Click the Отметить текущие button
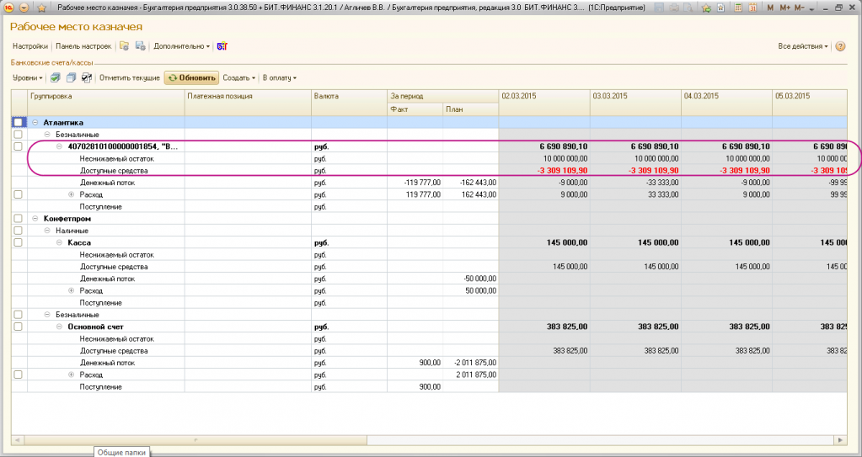Image resolution: width=862 pixels, height=457 pixels. click(x=130, y=77)
